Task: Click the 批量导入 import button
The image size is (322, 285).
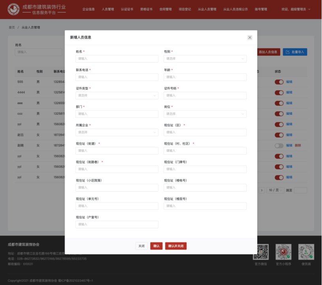Action: pyautogui.click(x=295, y=52)
